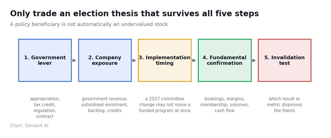Click the appropriation, tax credit caption
Image resolution: width=331 pixels, height=138 pixels.
45,108
